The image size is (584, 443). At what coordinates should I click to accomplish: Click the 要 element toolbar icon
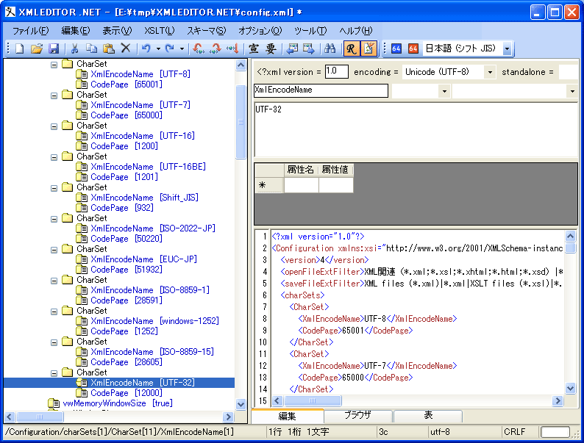[x=271, y=48]
